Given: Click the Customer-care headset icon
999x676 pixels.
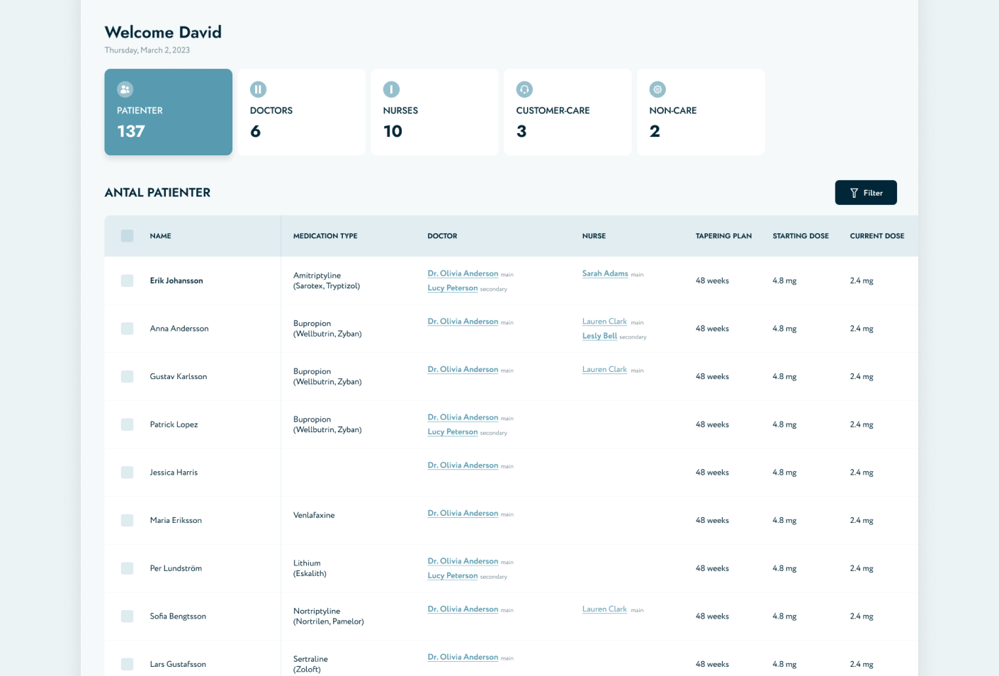Looking at the screenshot, I should [525, 89].
